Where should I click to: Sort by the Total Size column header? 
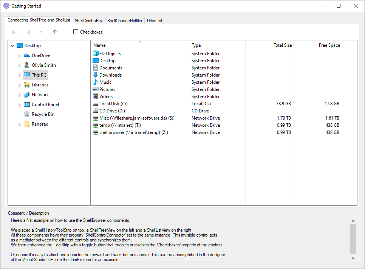(282, 45)
